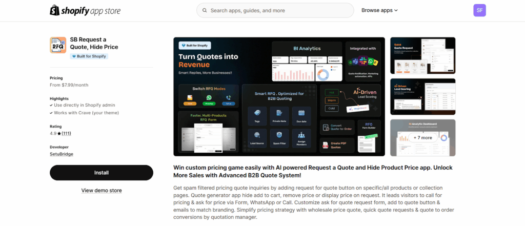Click the Built for Shopify badge in hero image
This screenshot has width=525, height=226.
tap(195, 45)
